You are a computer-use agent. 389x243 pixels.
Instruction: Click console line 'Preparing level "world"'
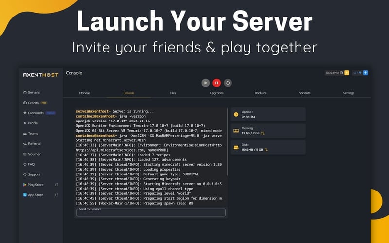(133, 193)
